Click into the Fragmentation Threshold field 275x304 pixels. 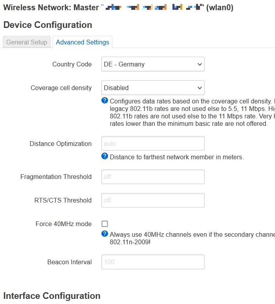[153, 177]
